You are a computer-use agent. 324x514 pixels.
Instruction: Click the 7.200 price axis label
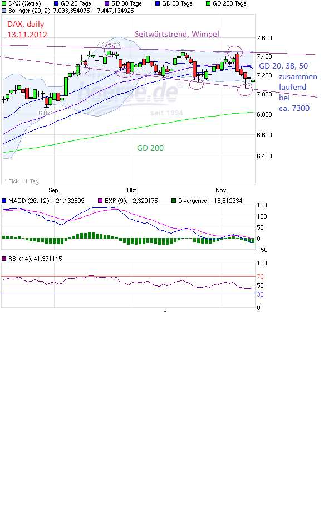coord(264,75)
